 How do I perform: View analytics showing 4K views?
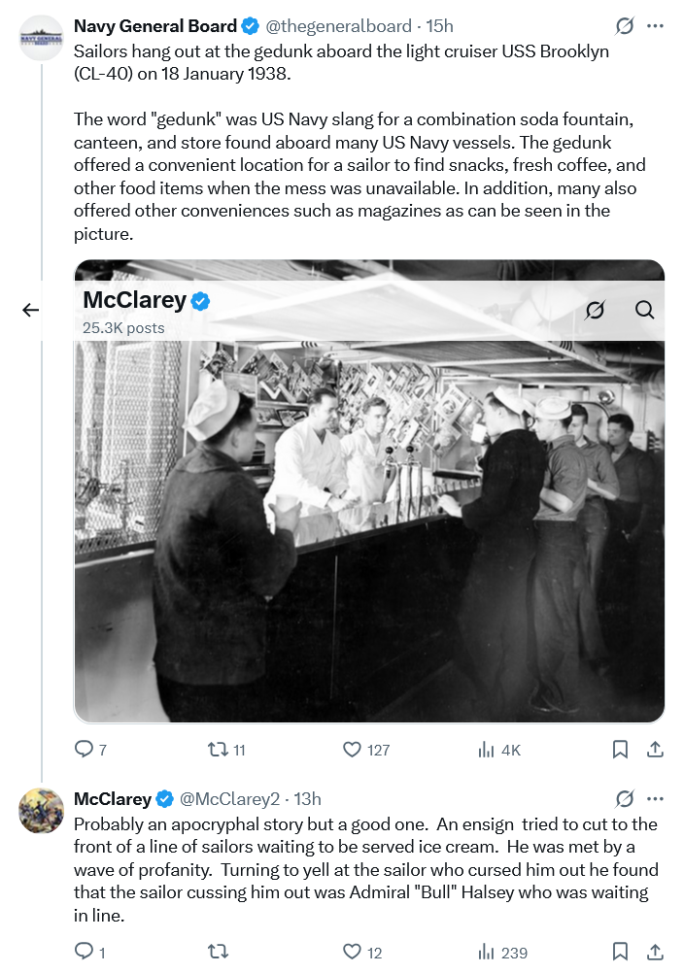pos(487,750)
